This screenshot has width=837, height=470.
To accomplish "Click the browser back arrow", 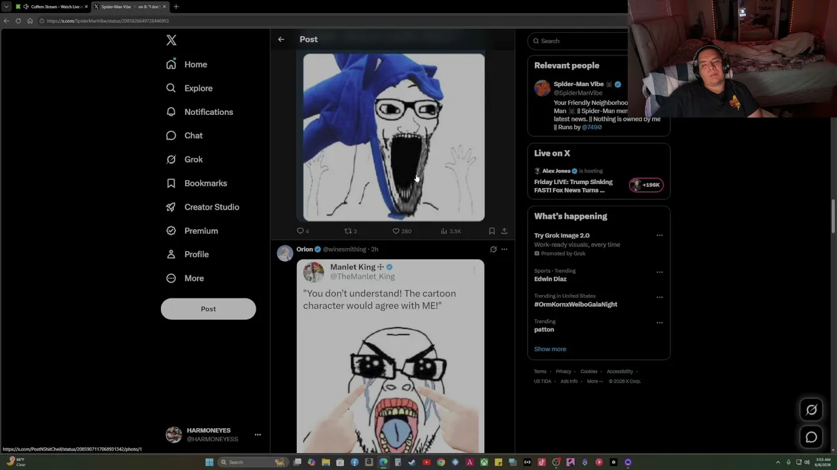I will 6,21.
